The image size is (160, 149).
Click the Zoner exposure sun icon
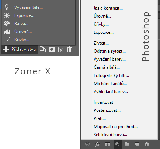pyautogui.click(x=7, y=15)
